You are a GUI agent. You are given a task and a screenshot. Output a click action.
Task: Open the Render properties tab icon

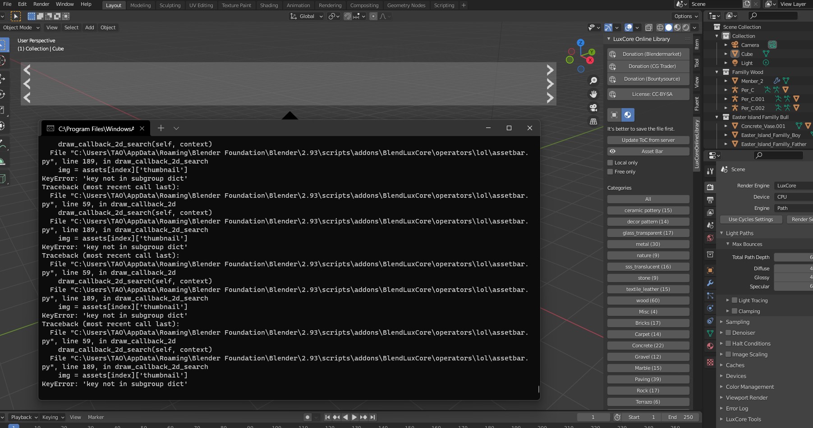point(710,187)
